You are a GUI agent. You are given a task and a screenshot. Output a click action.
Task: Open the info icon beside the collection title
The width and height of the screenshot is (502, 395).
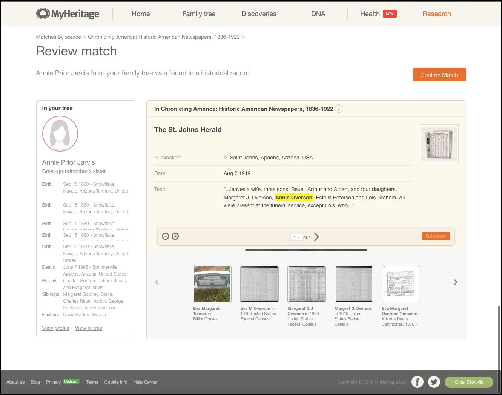(339, 109)
